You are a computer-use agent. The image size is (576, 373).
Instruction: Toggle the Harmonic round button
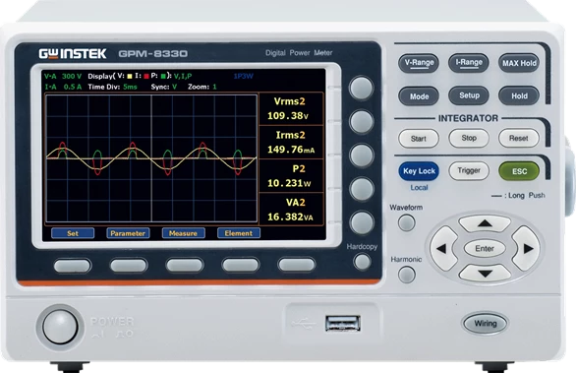[406, 275]
